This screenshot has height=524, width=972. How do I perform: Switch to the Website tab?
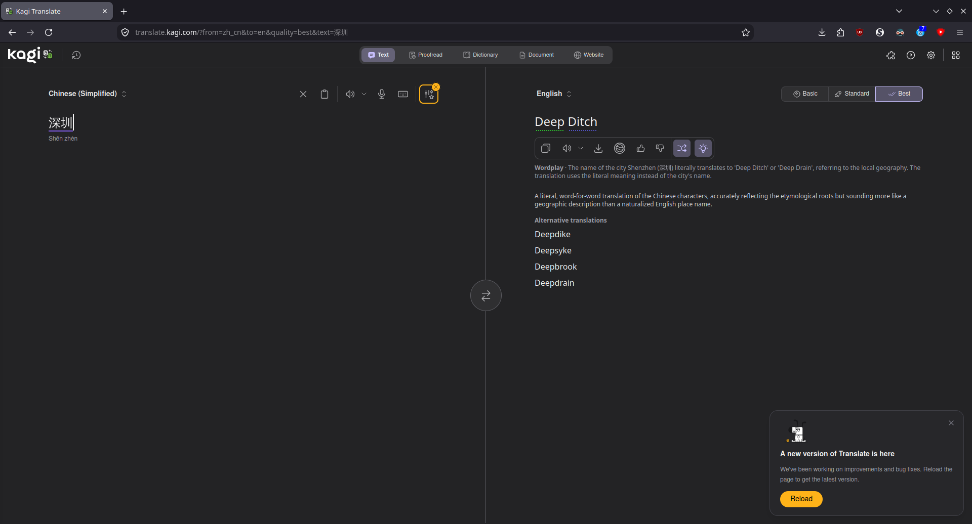pyautogui.click(x=589, y=55)
